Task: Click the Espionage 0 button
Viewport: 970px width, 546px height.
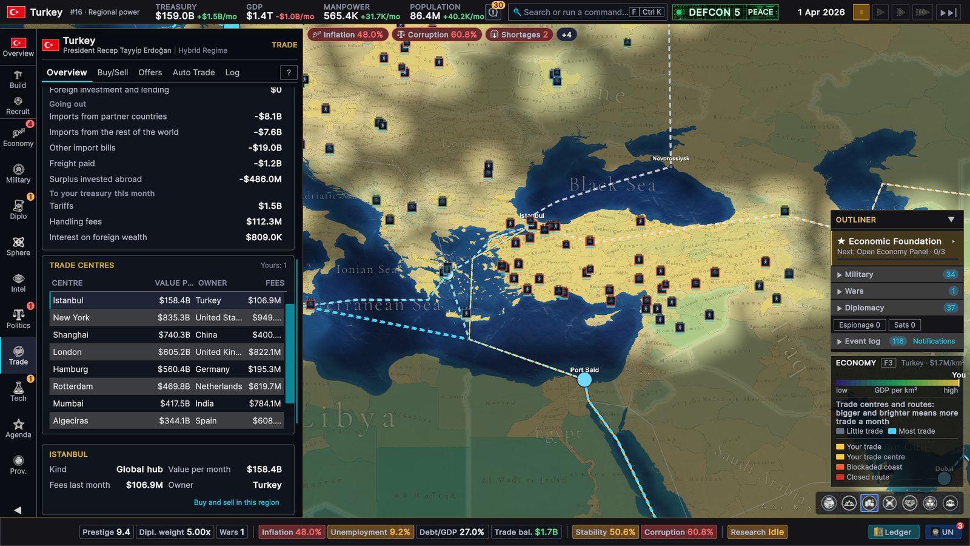Action: click(x=860, y=325)
